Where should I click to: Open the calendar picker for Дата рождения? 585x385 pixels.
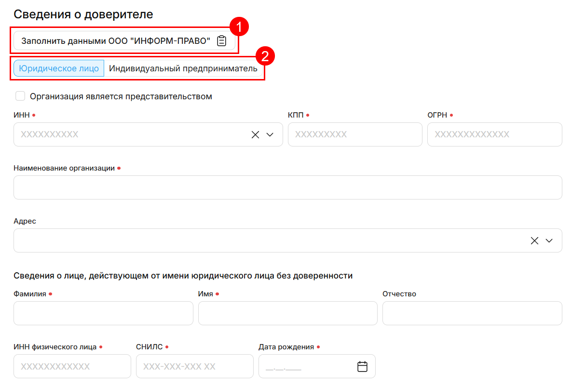(x=362, y=367)
